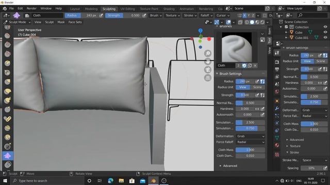Open Brush dropdown in header

(x=156, y=15)
